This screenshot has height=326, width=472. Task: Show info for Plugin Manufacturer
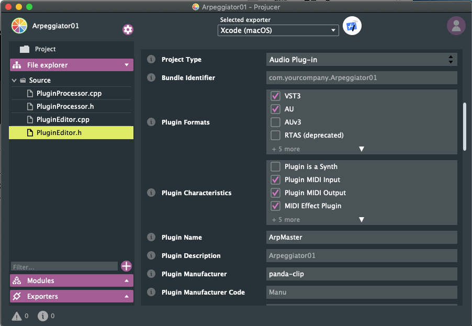[x=151, y=274]
